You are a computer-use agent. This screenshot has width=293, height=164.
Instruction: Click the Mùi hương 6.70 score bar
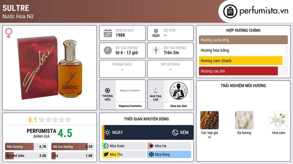[27, 147]
